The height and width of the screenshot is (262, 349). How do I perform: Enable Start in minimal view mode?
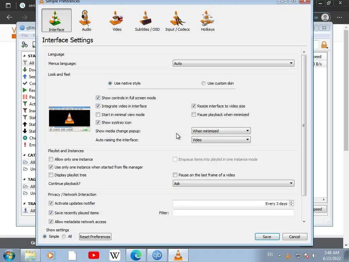[98, 115]
